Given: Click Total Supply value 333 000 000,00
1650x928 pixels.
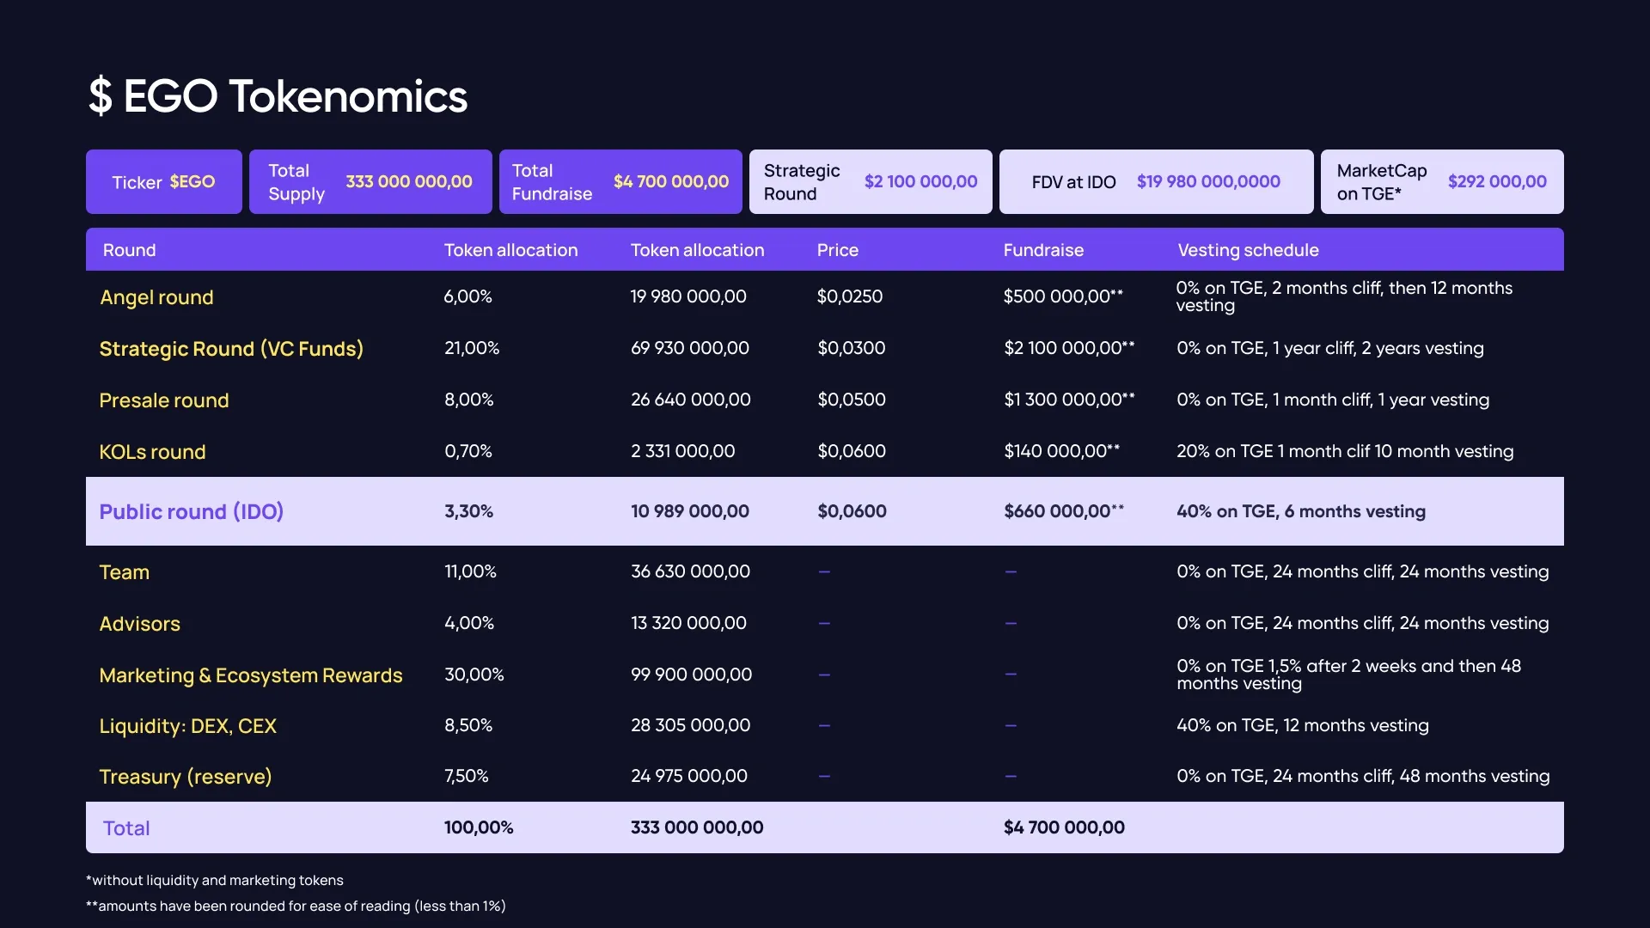Looking at the screenshot, I should click(x=409, y=181).
